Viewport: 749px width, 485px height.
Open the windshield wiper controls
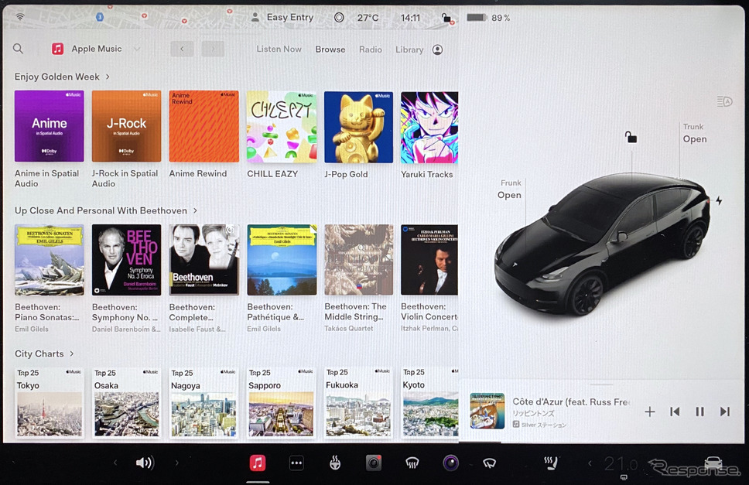489,463
